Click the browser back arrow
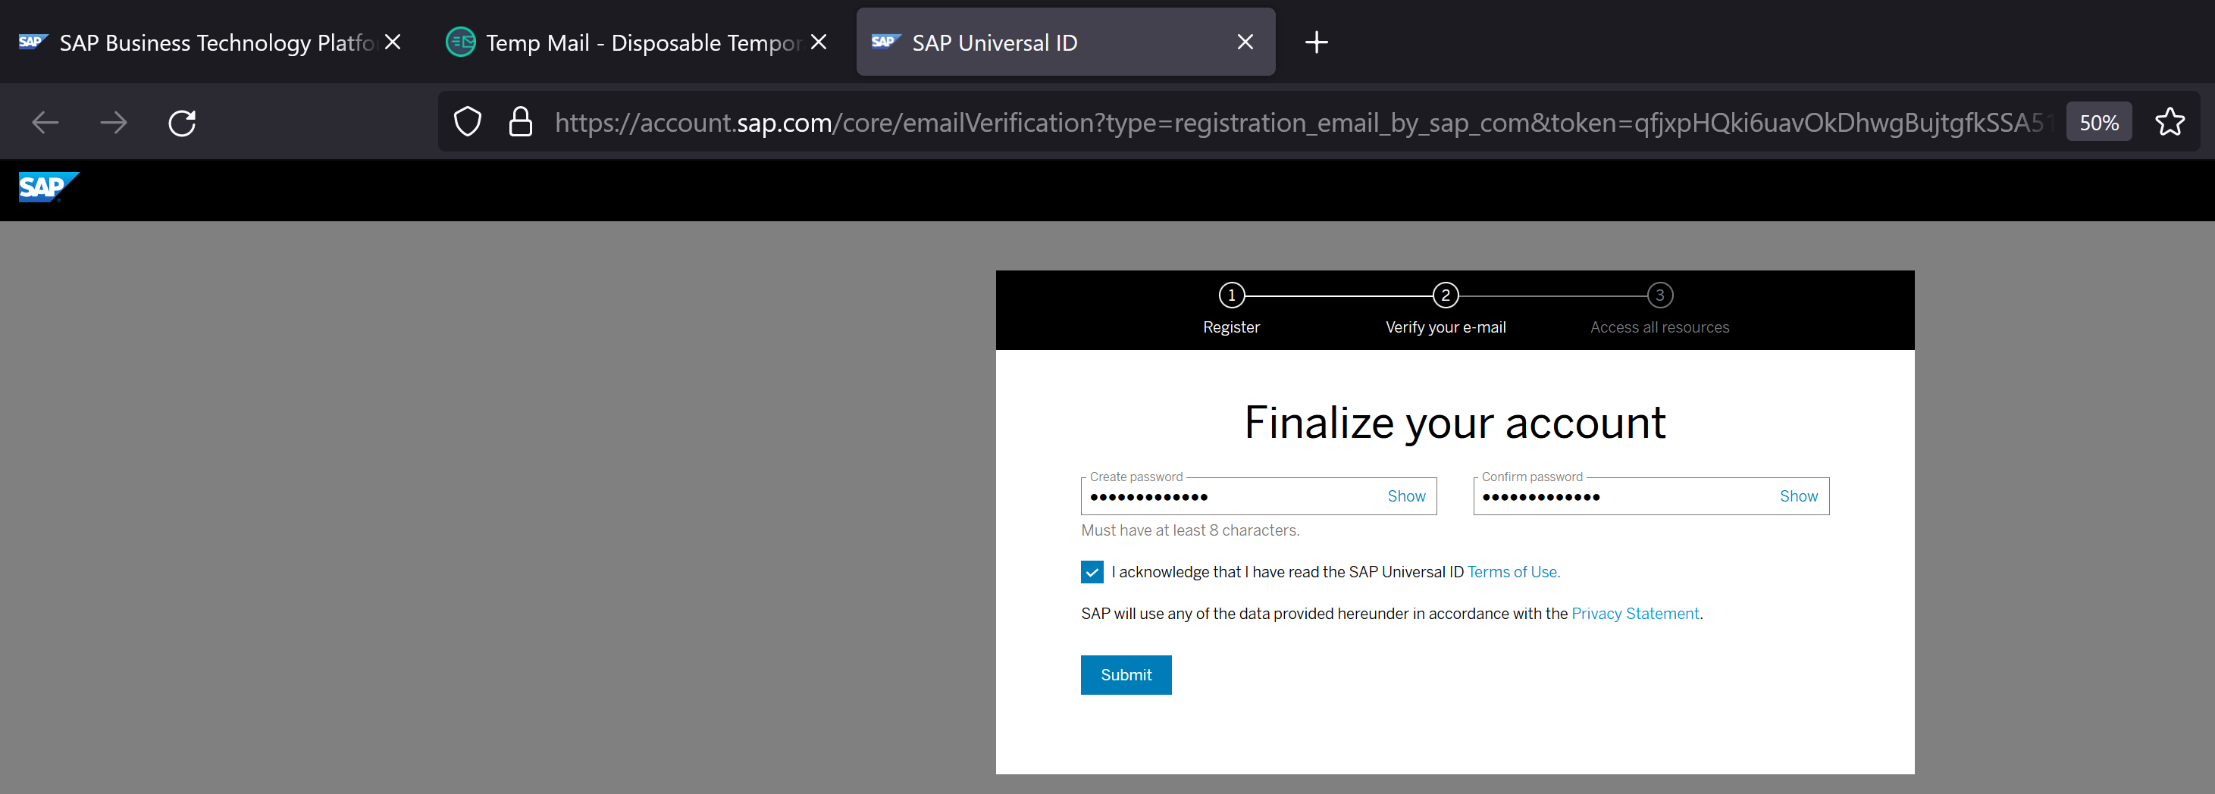This screenshot has width=2215, height=794. 45,123
